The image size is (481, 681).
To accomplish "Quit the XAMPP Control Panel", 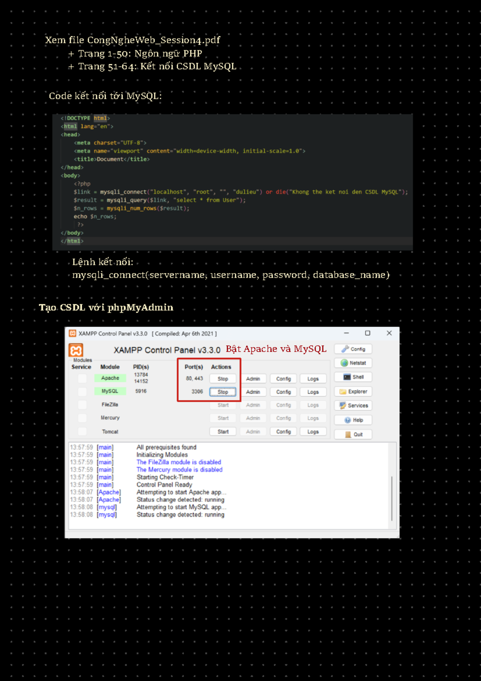I will [x=353, y=434].
